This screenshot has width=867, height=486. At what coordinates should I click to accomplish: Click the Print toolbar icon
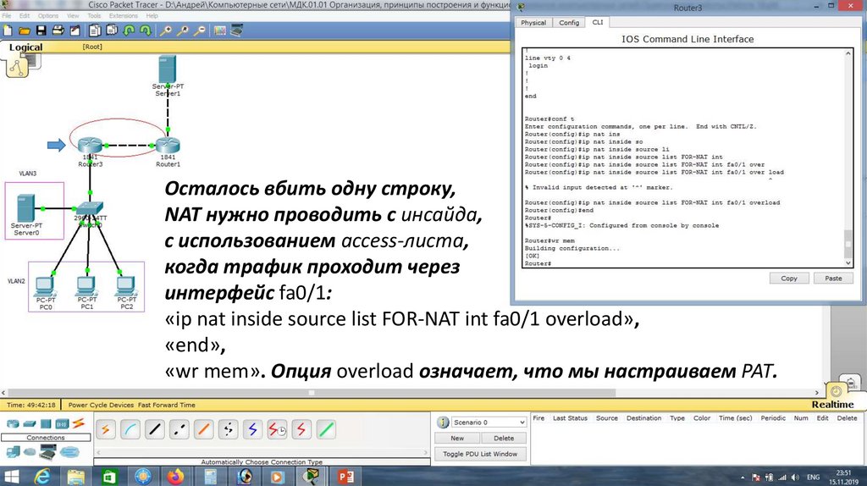[x=58, y=30]
